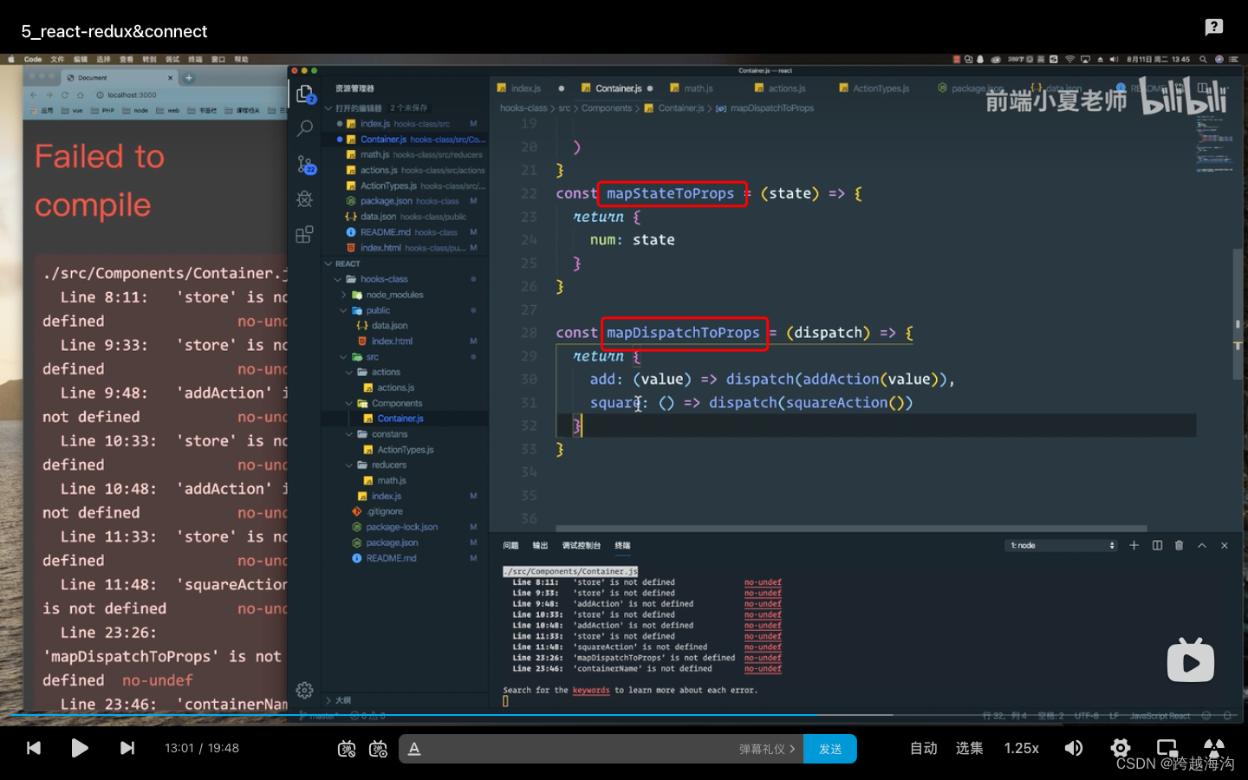Open the Extensions view icon
Image resolution: width=1248 pixels, height=780 pixels.
pos(304,234)
